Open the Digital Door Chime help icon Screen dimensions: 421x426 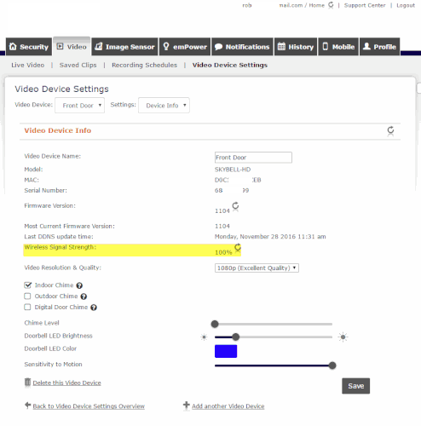[94, 308]
